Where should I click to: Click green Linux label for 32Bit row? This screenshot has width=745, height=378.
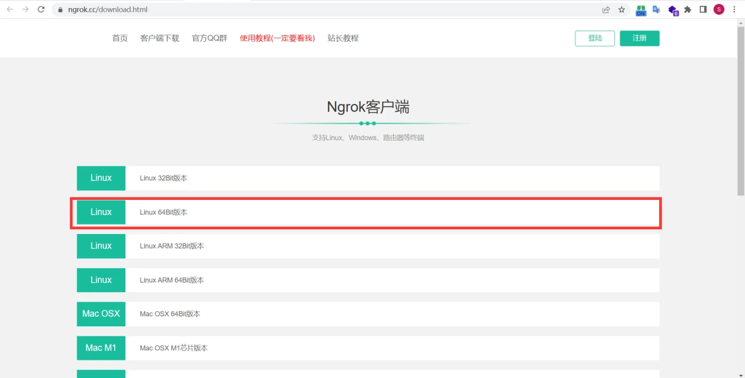point(101,178)
